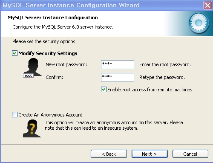Disable root access from remote machines
The width and height of the screenshot is (213, 163).
(x=104, y=90)
